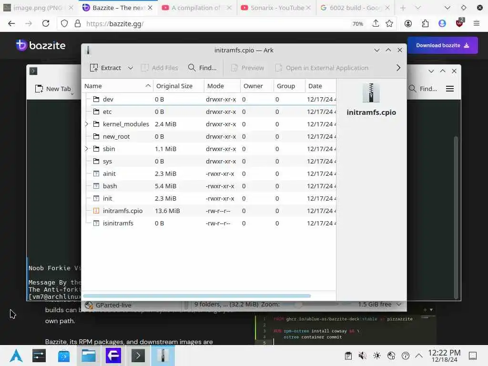
Task: Select the dev folder row
Action: (209, 99)
